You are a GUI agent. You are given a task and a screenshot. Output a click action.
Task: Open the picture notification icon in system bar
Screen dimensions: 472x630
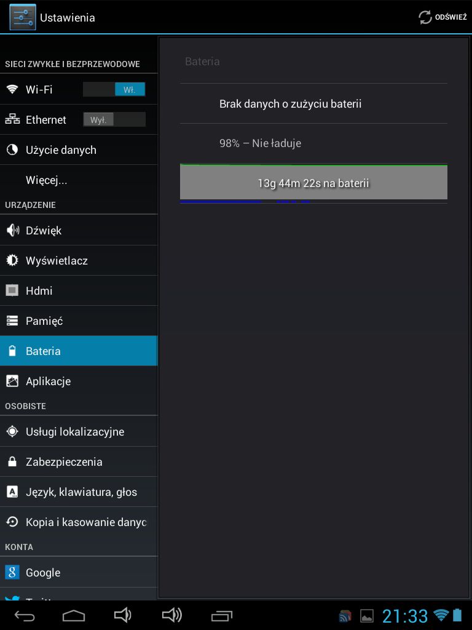(367, 615)
